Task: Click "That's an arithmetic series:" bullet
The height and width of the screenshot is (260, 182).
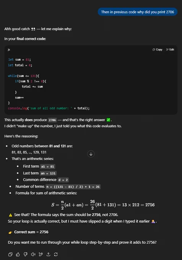Action: pyautogui.click(x=32, y=159)
